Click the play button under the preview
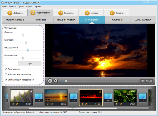This screenshot has height=116, width=158. 50,81
